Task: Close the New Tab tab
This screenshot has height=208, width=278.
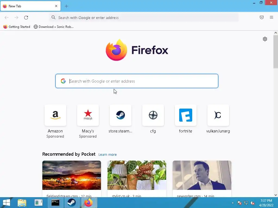Action: coord(56,6)
